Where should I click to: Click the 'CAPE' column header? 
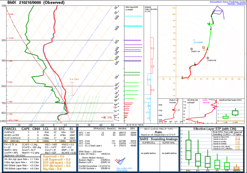(x=26, y=129)
